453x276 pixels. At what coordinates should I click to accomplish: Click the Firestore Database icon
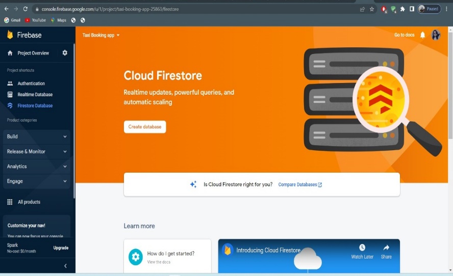(10, 105)
